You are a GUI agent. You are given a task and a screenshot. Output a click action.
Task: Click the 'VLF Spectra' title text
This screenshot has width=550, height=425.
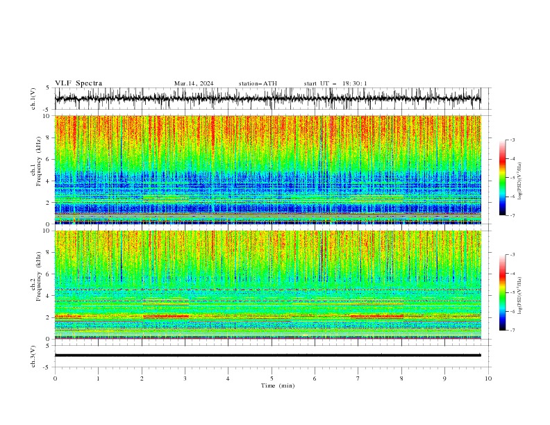[x=78, y=83]
